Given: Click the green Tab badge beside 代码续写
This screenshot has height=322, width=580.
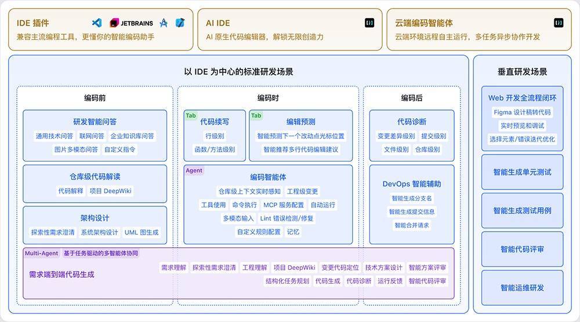Looking at the screenshot, I should click(191, 116).
